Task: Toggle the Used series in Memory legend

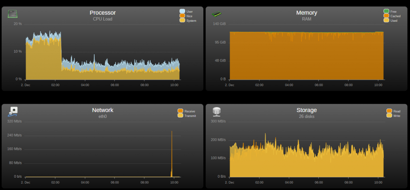Action: [390, 21]
